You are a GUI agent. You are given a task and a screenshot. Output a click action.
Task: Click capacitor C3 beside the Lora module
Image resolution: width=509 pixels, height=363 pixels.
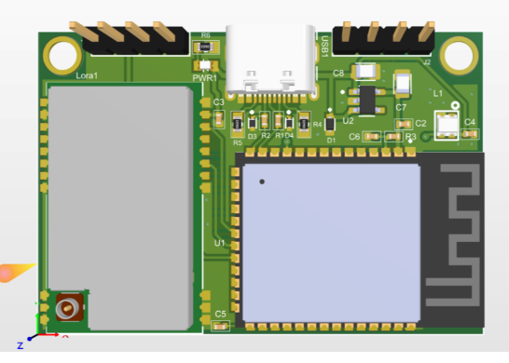pos(219,119)
